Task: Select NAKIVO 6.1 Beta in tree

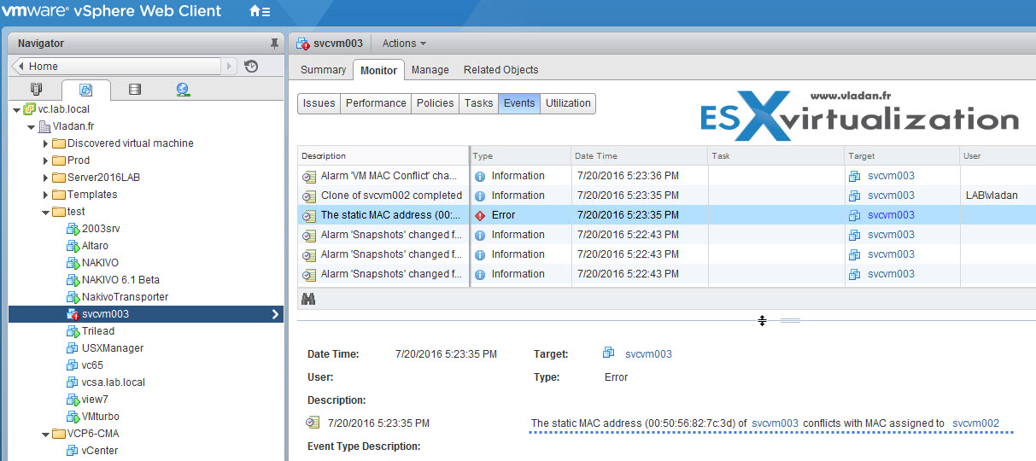Action: 120,280
